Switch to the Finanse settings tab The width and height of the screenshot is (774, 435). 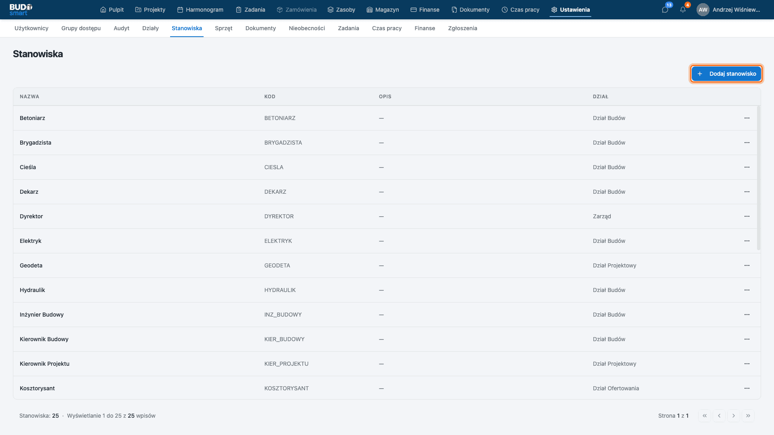(x=425, y=28)
